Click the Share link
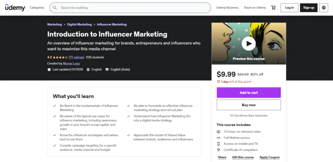 [x=222, y=157]
